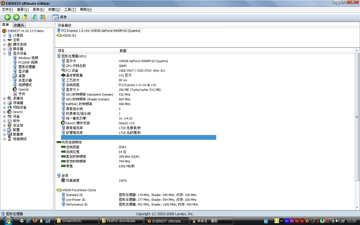Click the green Forward arrow toolbar icon
The height and width of the screenshot is (225, 360).
click(x=16, y=17)
